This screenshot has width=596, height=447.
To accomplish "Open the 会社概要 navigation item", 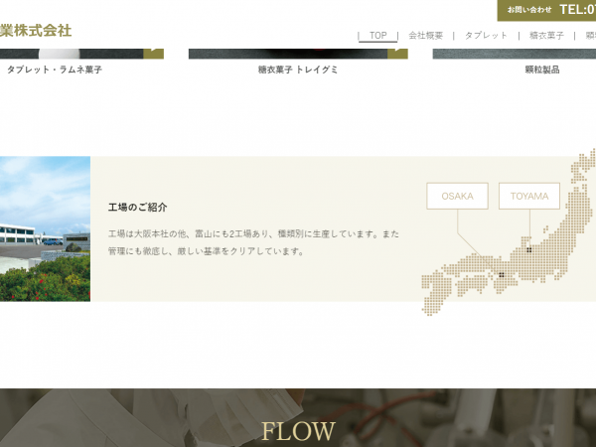I will point(426,36).
